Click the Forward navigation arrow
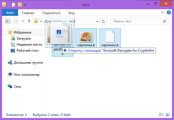 (16, 21)
